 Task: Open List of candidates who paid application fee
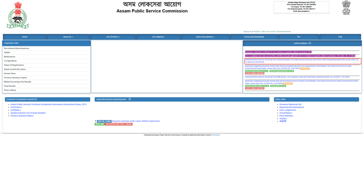coord(300,56)
